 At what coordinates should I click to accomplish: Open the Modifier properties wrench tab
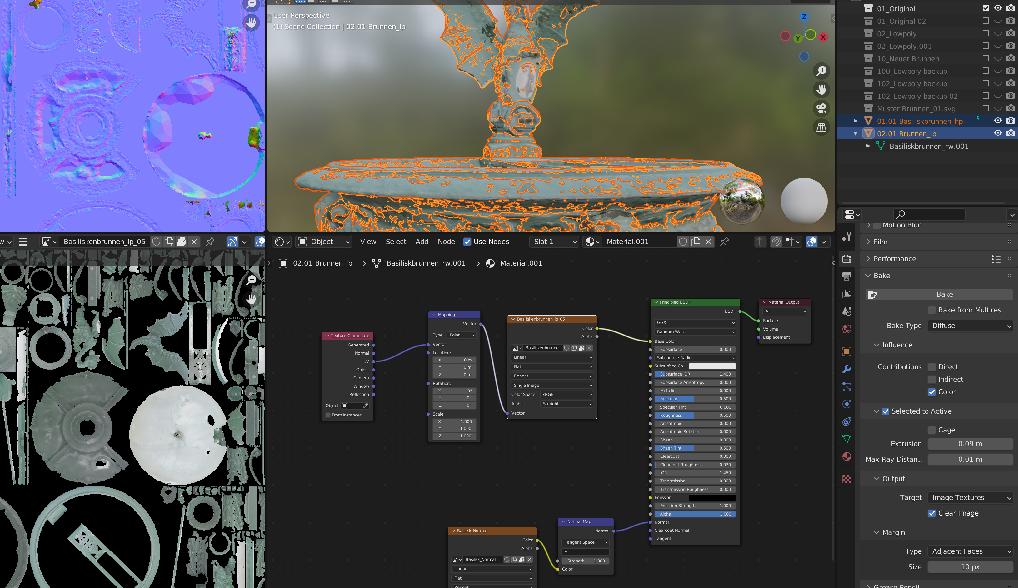point(847,369)
